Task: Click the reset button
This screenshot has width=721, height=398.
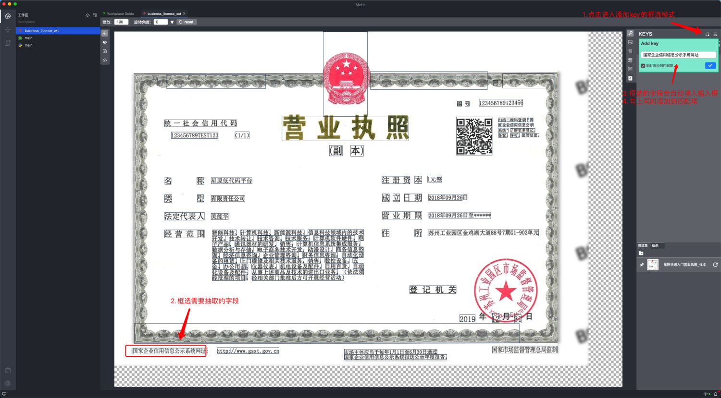Action: (x=186, y=22)
